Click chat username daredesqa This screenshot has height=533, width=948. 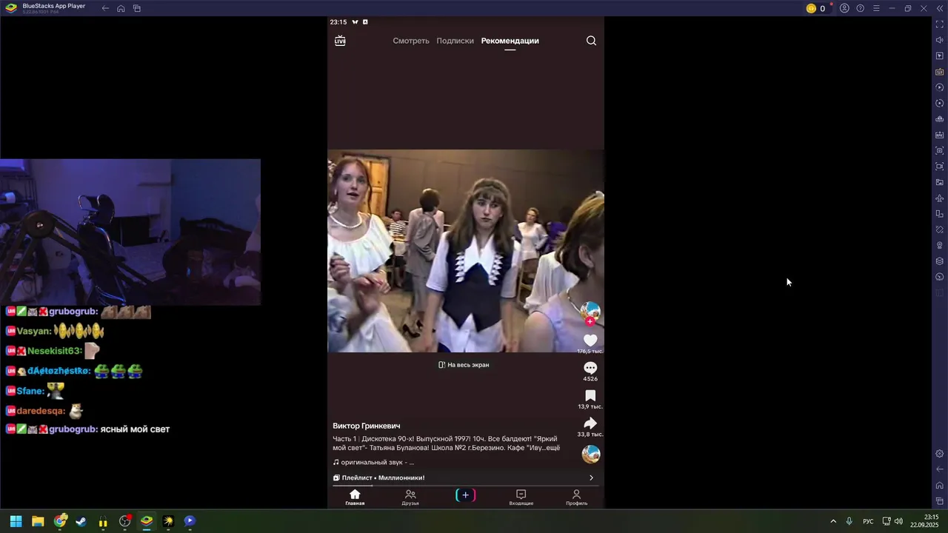click(41, 411)
